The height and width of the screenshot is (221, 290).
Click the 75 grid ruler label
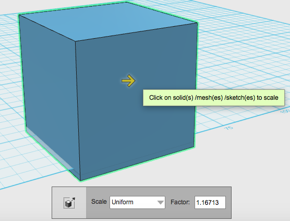[228, 128]
